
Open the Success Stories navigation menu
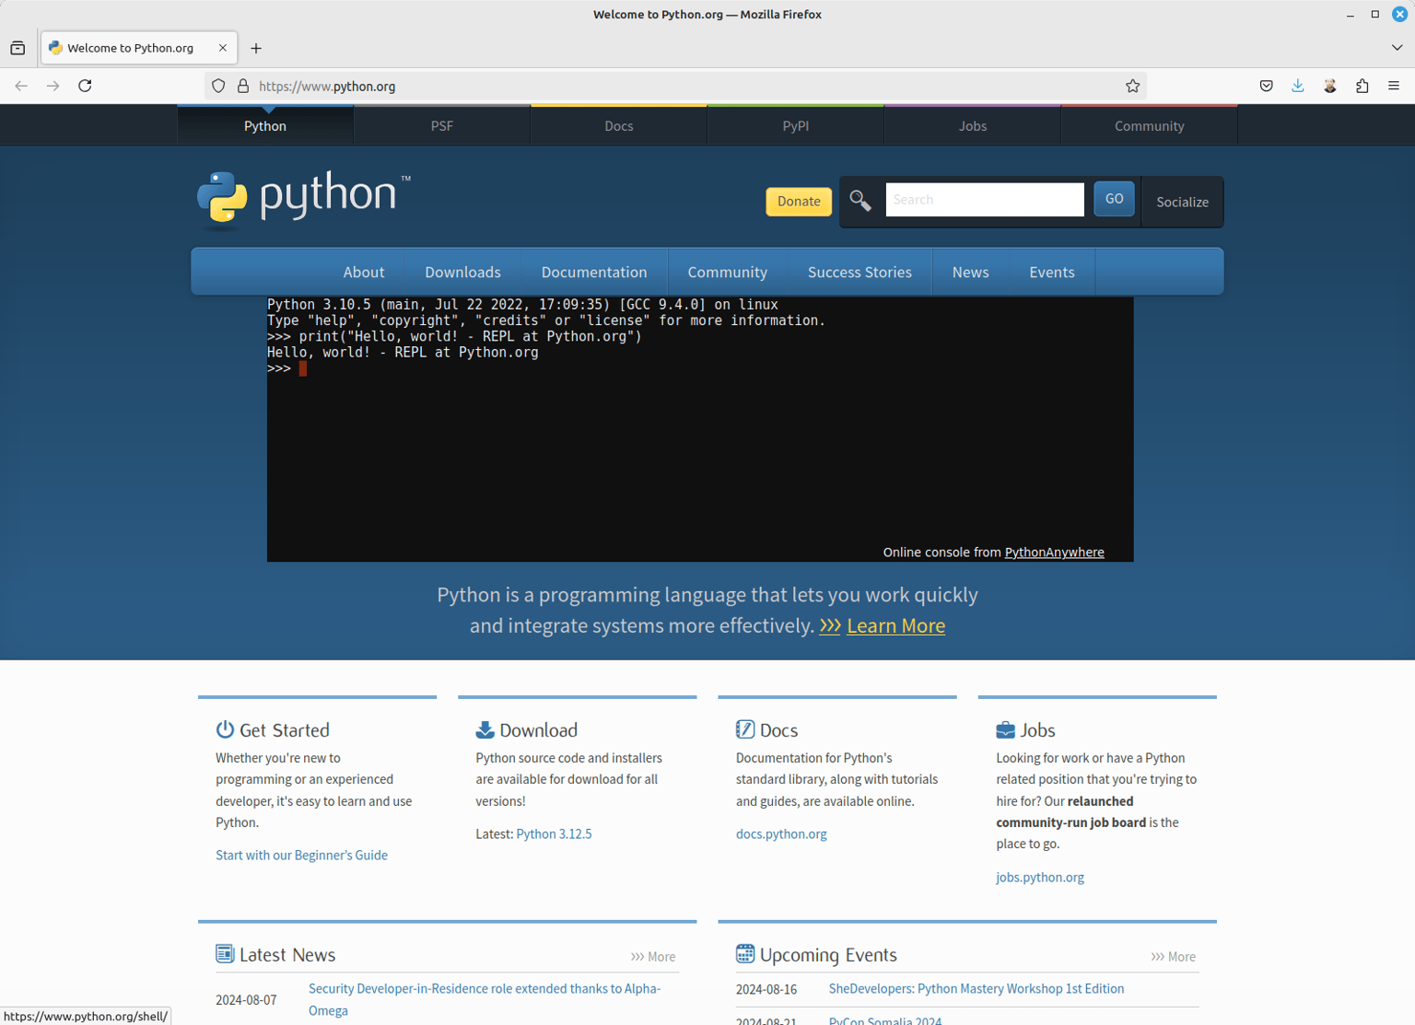pyautogui.click(x=860, y=272)
